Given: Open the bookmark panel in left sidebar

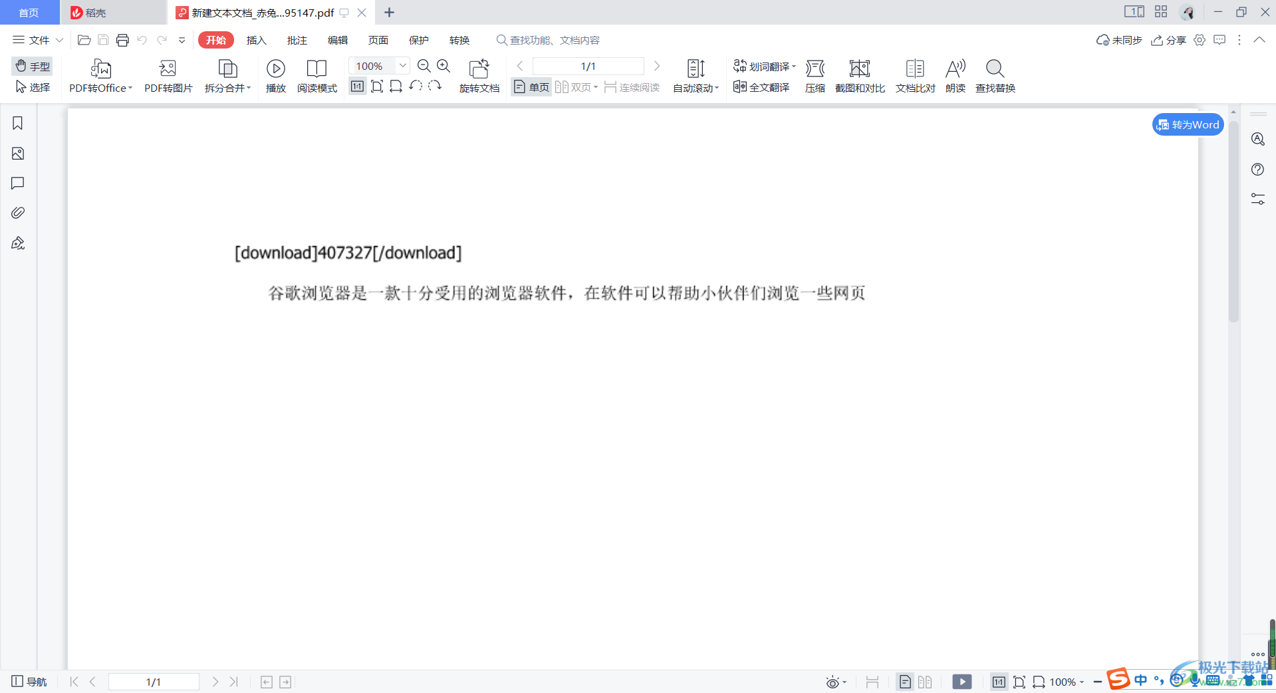Looking at the screenshot, I should click(18, 123).
